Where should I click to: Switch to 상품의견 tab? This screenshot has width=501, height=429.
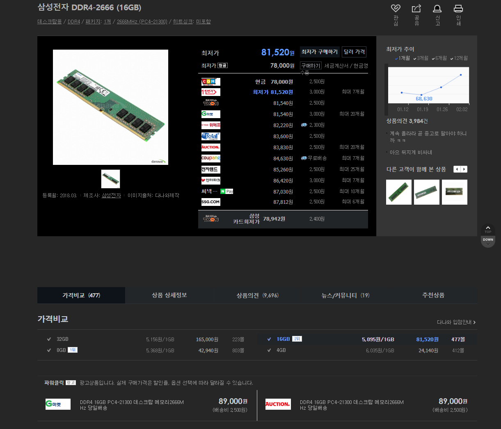point(257,295)
